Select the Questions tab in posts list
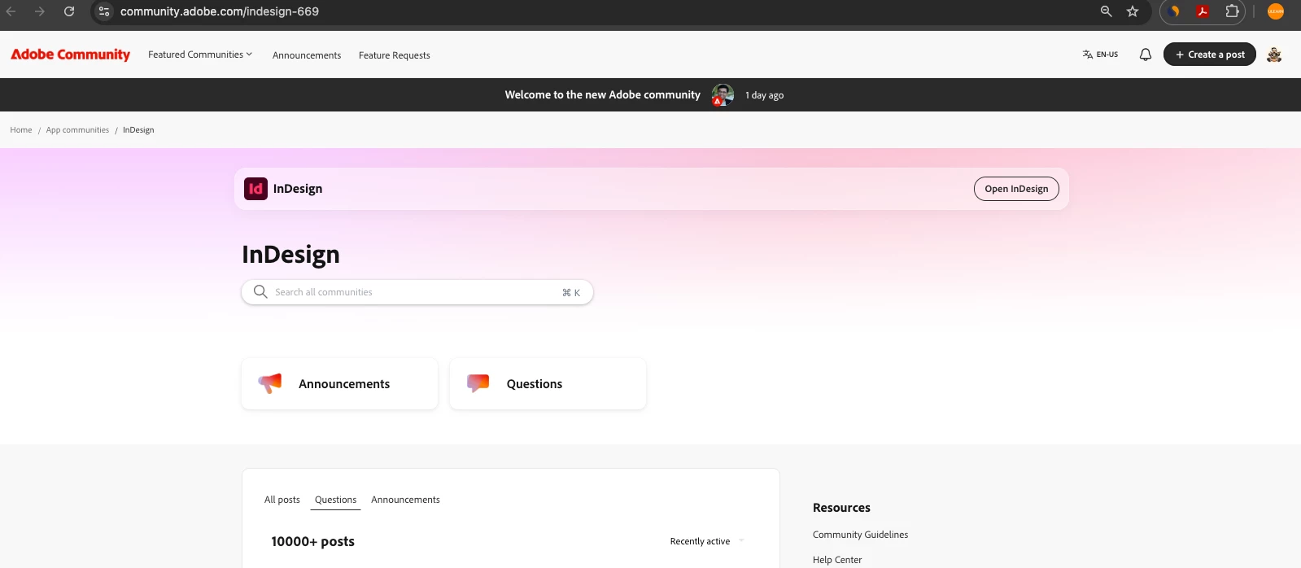Image resolution: width=1301 pixels, height=568 pixels. pyautogui.click(x=335, y=500)
